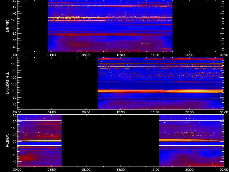Screen dimensions: 229x172
Task: Click 04:00 time label under Palehua plot
Action: coord(52,170)
